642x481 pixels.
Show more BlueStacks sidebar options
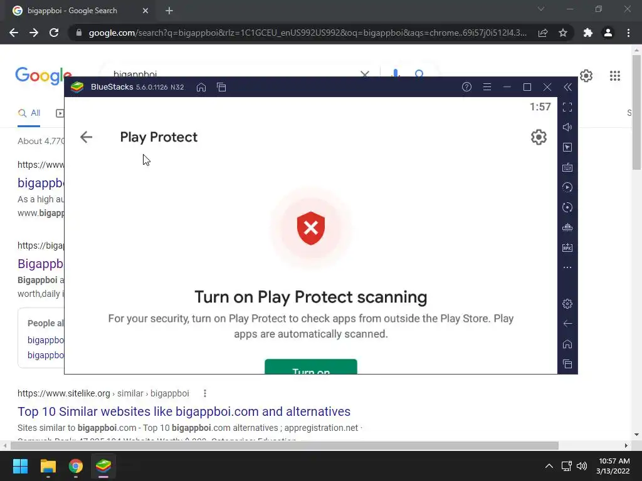pos(567,267)
